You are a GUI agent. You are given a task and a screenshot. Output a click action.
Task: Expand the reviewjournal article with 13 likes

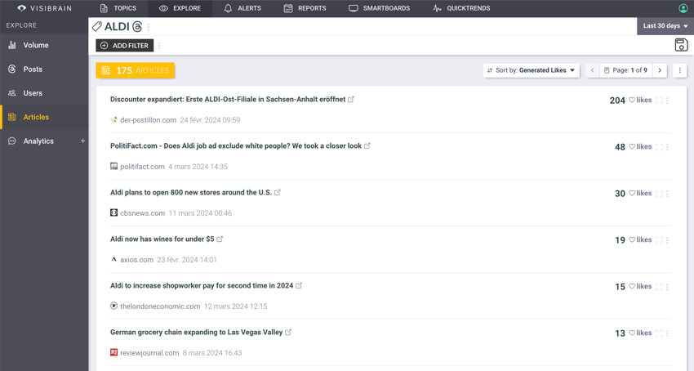[659, 333]
